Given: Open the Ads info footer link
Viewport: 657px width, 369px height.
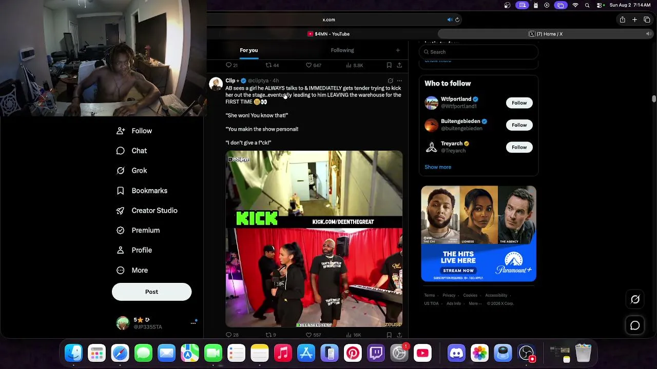Looking at the screenshot, I should [x=454, y=304].
